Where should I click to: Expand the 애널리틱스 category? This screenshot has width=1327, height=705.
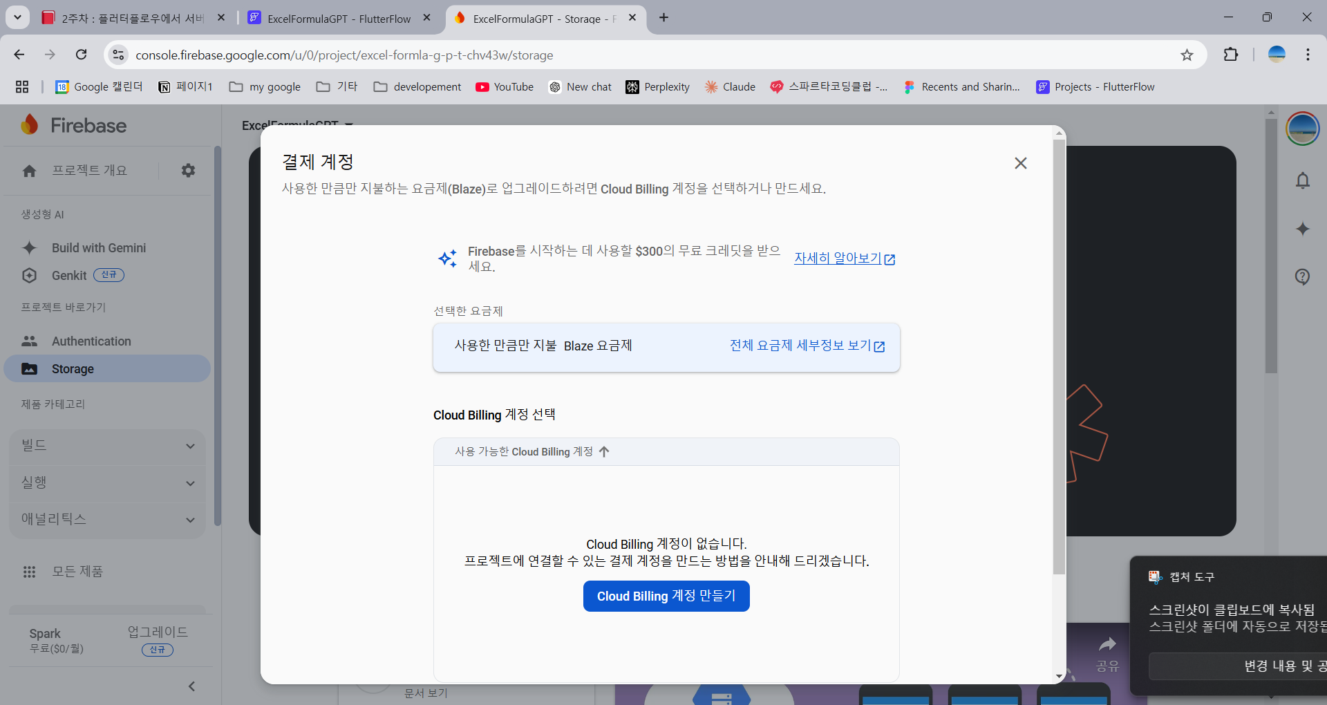[x=107, y=520]
